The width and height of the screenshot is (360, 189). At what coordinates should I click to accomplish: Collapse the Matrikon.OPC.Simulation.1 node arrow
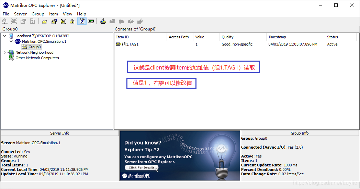pyautogui.click(x=11, y=41)
